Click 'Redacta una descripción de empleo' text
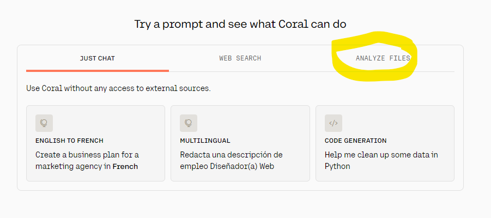The width and height of the screenshot is (491, 218). (x=231, y=160)
